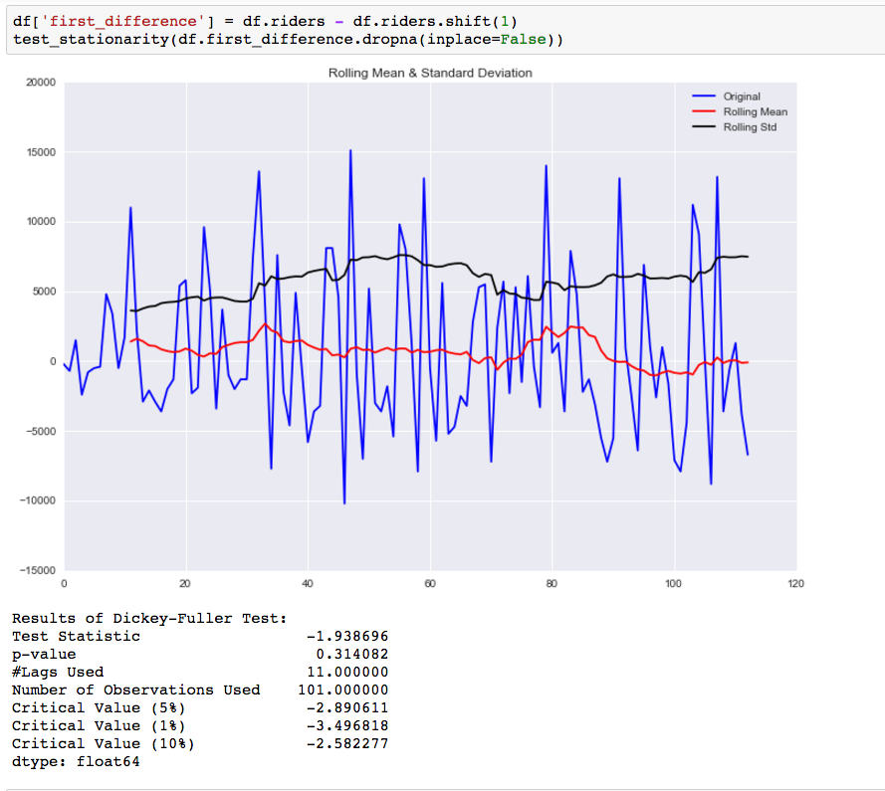Click the Number of Observations Used value
Viewport: 885px width, 791px height.
point(343,690)
